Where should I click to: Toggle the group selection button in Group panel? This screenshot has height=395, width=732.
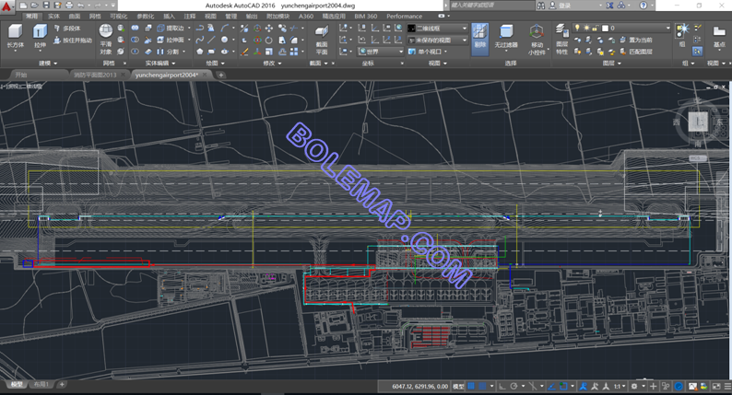click(x=697, y=52)
